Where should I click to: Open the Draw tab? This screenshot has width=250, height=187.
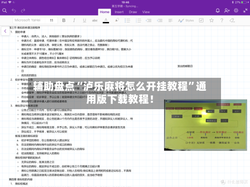click(x=133, y=12)
